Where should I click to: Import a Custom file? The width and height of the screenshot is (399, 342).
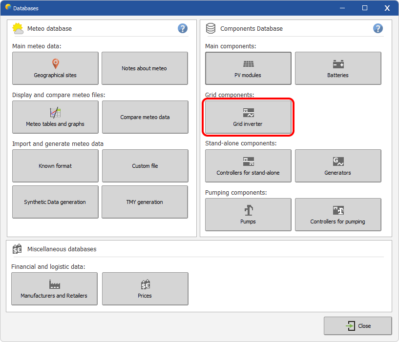pyautogui.click(x=145, y=166)
